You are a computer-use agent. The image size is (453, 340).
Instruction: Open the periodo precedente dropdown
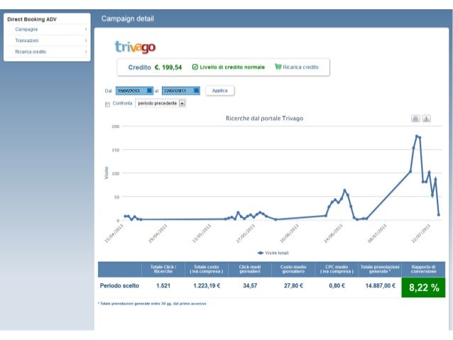(x=160, y=103)
